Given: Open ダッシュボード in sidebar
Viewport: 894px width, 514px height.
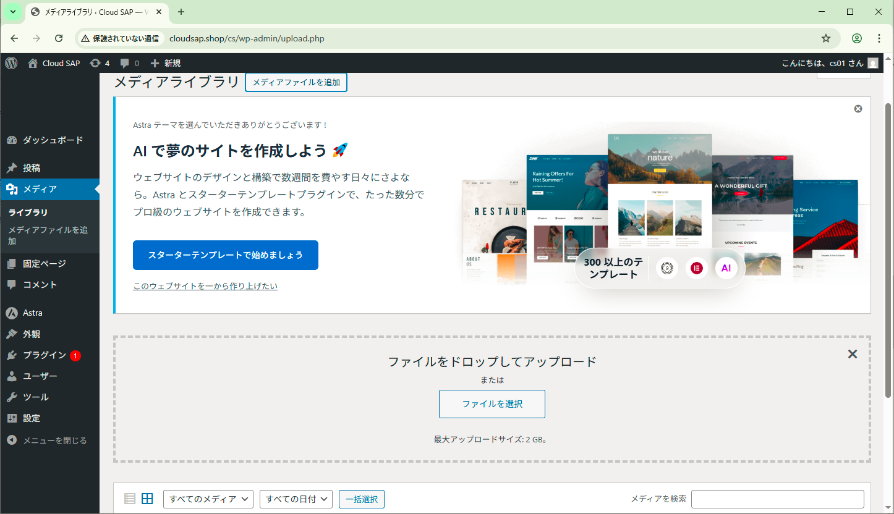Looking at the screenshot, I should [x=49, y=140].
